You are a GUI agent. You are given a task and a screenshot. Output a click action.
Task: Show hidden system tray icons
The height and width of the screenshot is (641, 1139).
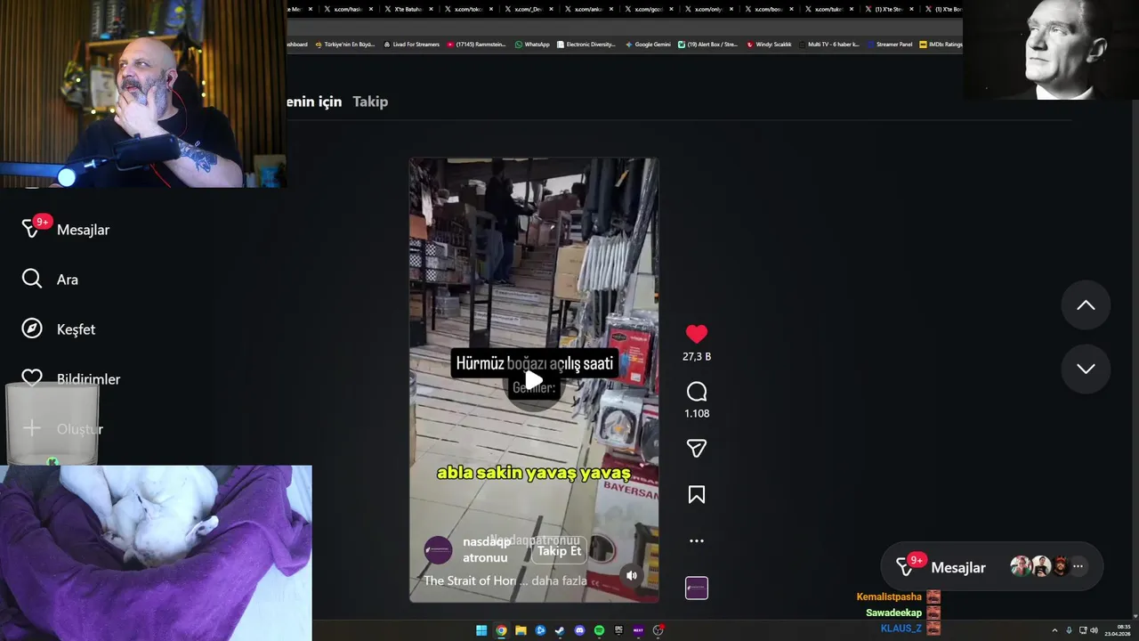[x=1055, y=630]
